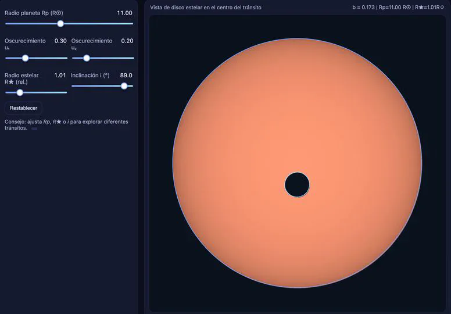The image size is (451, 314).
Task: Click the Radio estelar R★ slider handle
Action: coord(20,92)
